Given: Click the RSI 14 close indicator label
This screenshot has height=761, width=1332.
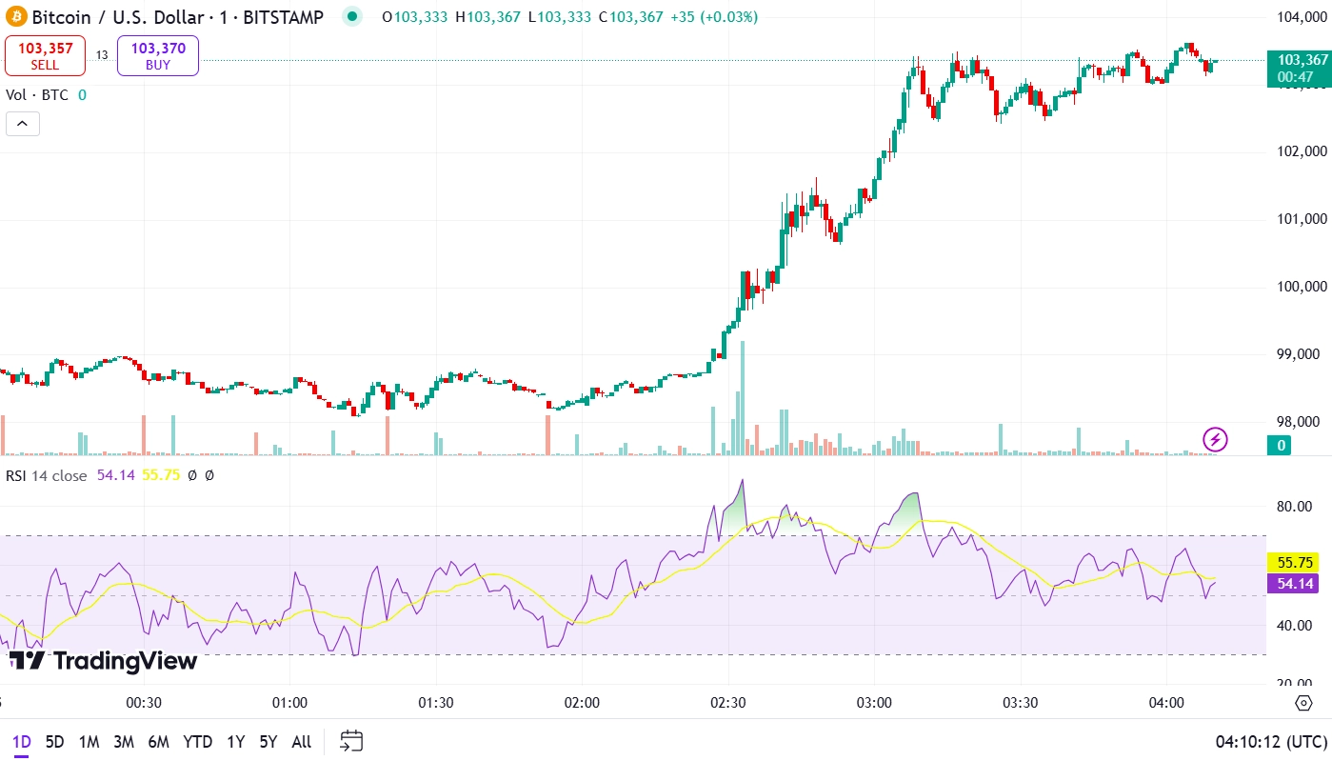Looking at the screenshot, I should click(x=46, y=475).
